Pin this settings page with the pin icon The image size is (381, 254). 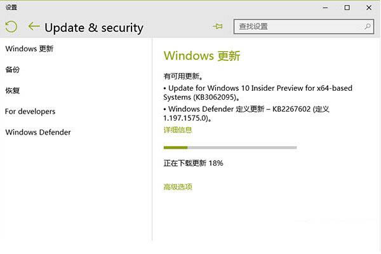pos(218,27)
